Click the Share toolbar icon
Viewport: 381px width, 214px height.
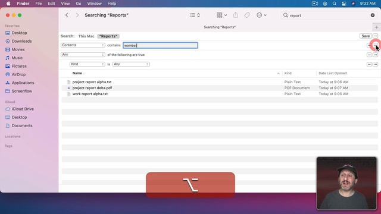(236, 15)
